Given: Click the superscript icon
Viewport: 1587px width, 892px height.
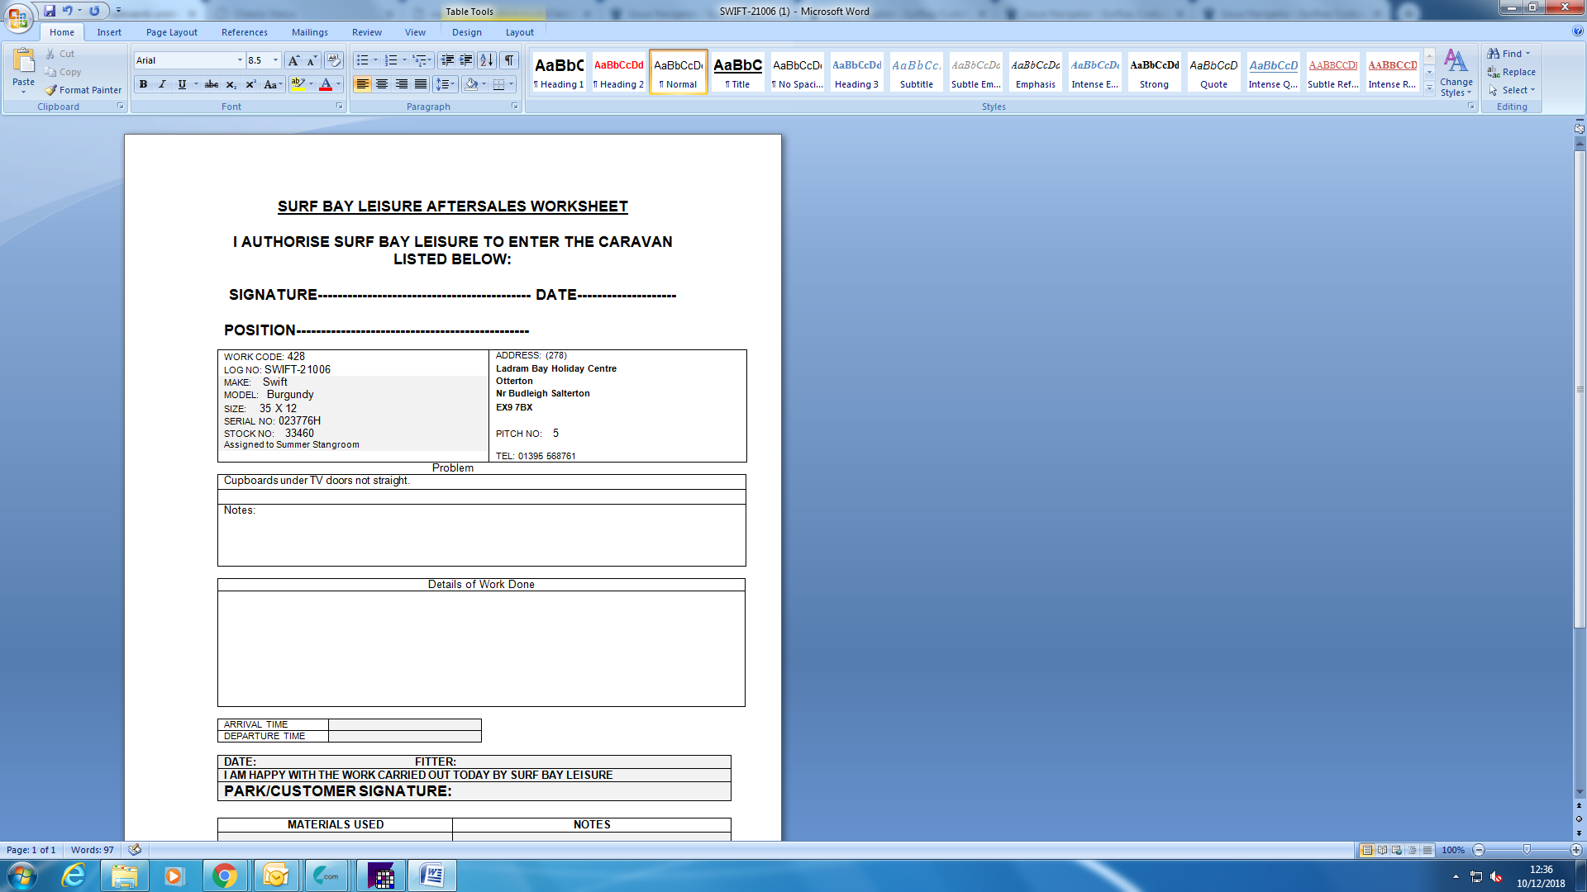Looking at the screenshot, I should pyautogui.click(x=250, y=84).
